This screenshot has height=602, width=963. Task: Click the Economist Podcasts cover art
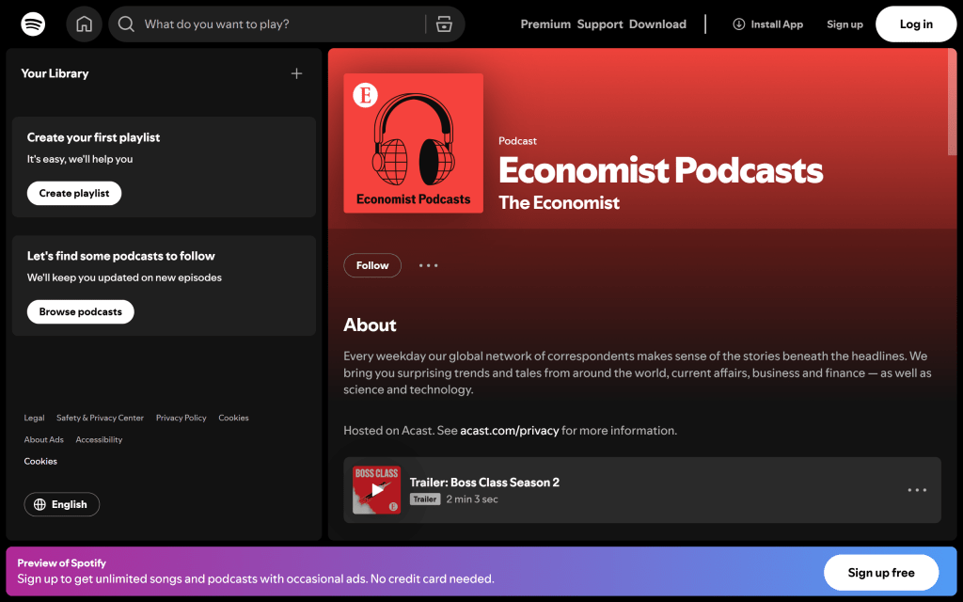tap(414, 143)
